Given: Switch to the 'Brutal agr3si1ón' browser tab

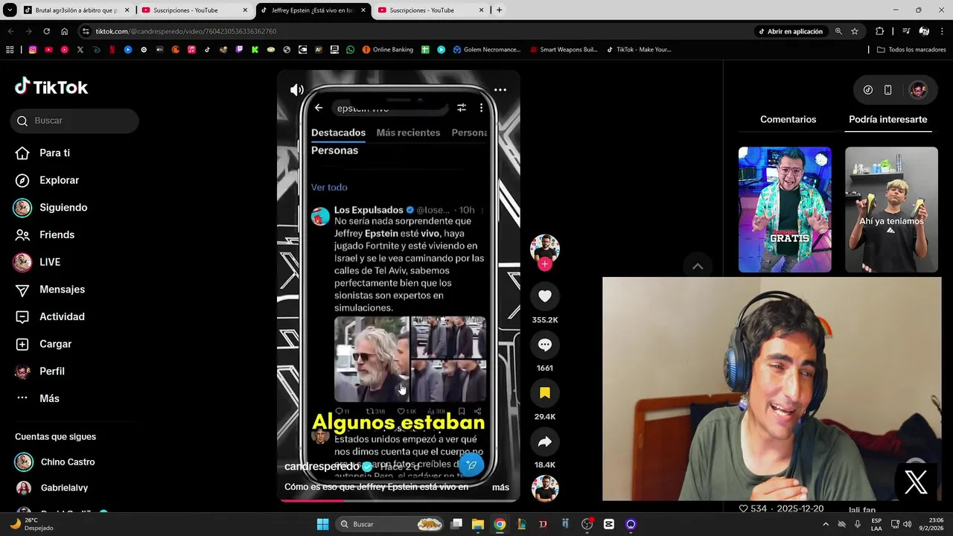Looking at the screenshot, I should click(x=76, y=10).
